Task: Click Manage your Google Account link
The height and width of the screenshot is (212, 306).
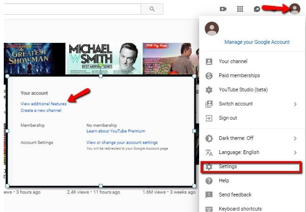Action: (257, 42)
